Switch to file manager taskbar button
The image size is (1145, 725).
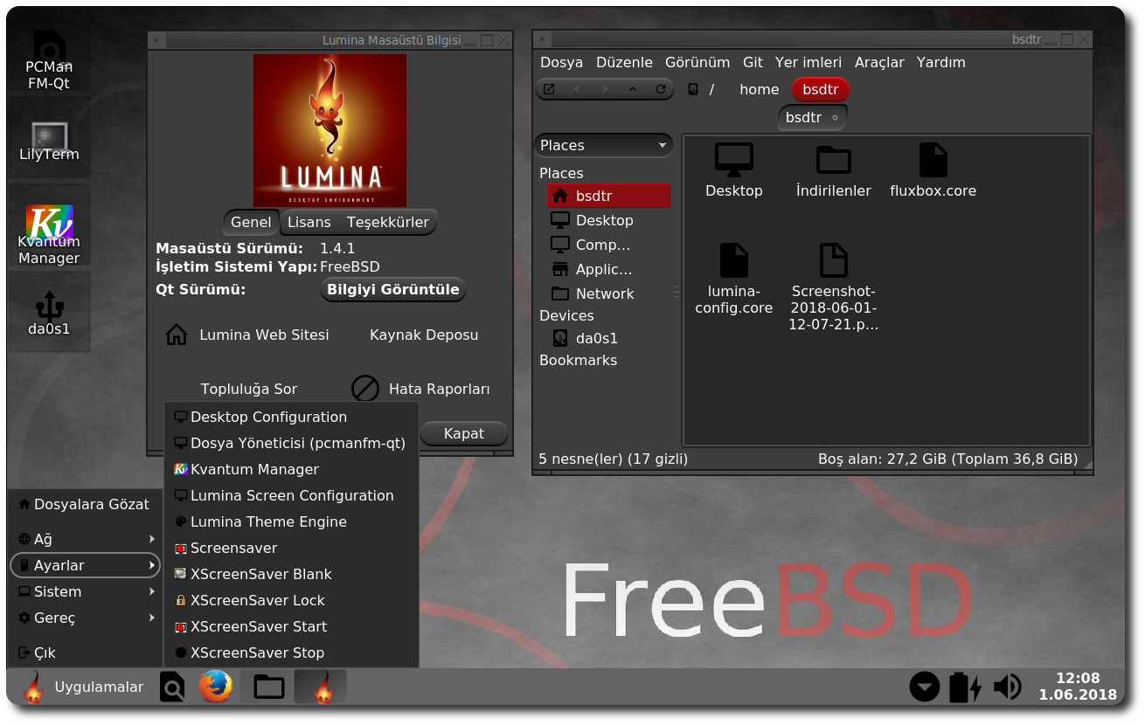[x=268, y=687]
